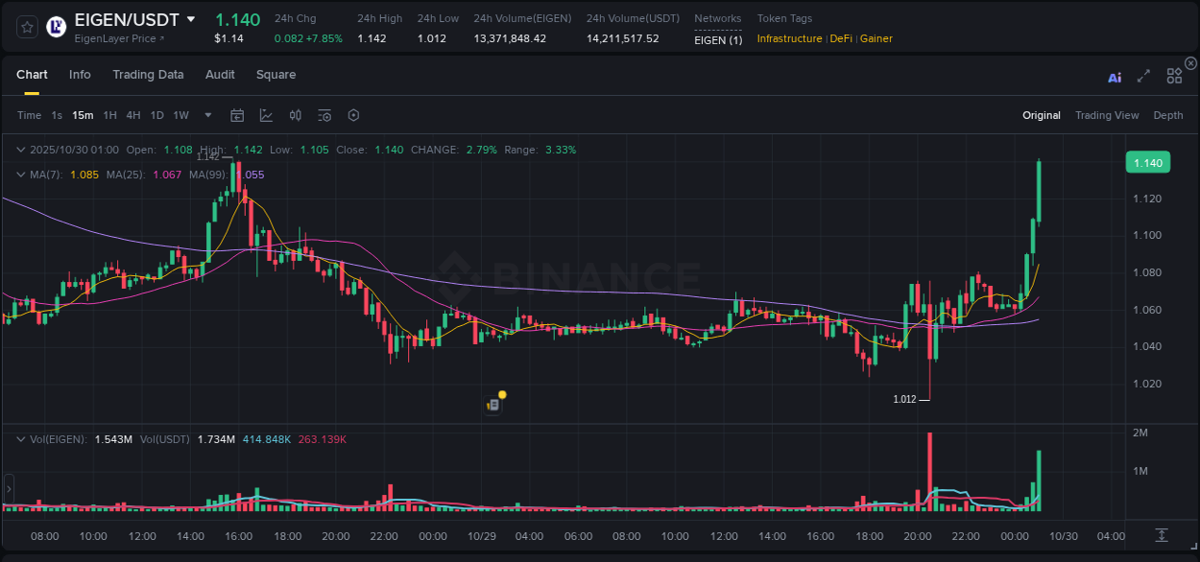Hide the MA indicator values row
Viewport: 1200px width, 562px height.
(20, 175)
